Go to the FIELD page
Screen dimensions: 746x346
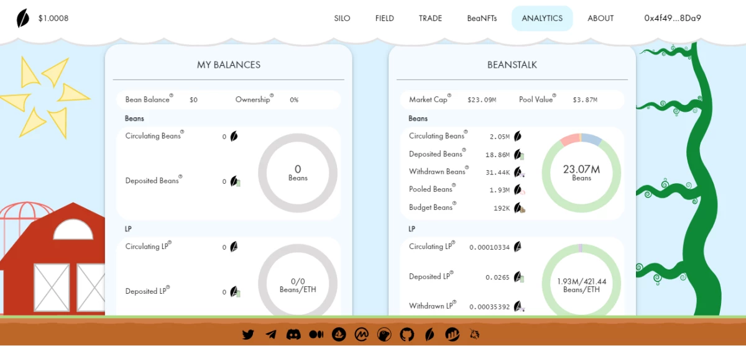[385, 19]
